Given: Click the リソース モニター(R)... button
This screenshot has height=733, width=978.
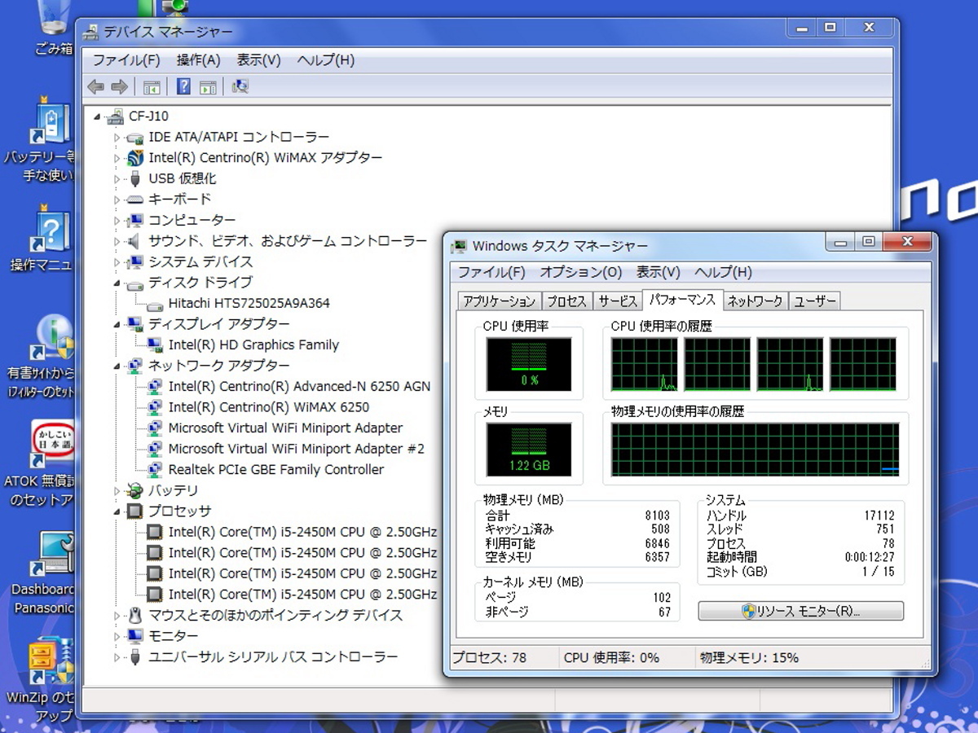Looking at the screenshot, I should [x=800, y=611].
